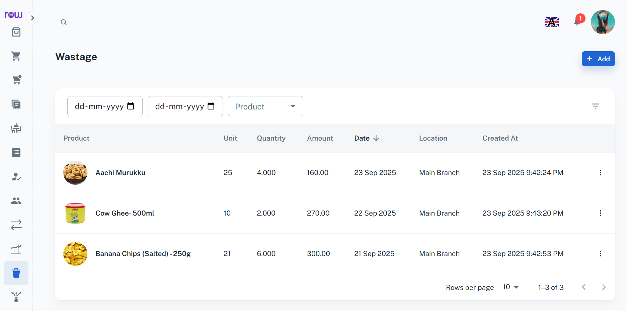Click the filter list icon

(x=595, y=106)
